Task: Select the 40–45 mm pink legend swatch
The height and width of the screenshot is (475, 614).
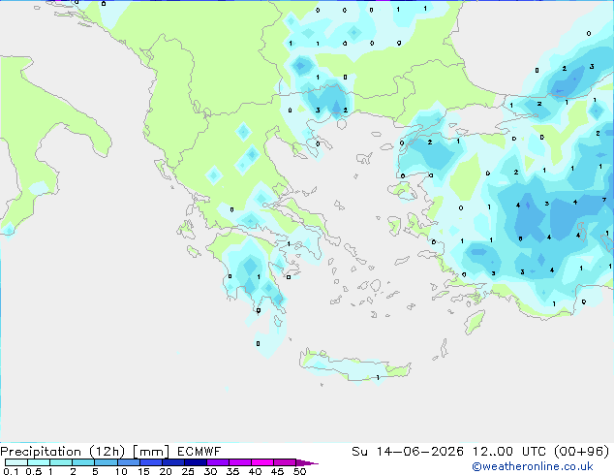Action: [x=262, y=462]
